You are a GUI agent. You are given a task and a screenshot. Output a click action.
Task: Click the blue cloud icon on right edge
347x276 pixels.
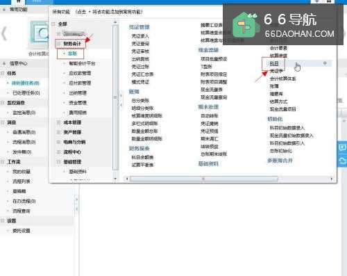(x=343, y=161)
